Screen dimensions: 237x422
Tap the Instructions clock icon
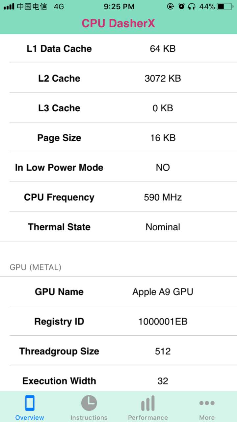[89, 402]
